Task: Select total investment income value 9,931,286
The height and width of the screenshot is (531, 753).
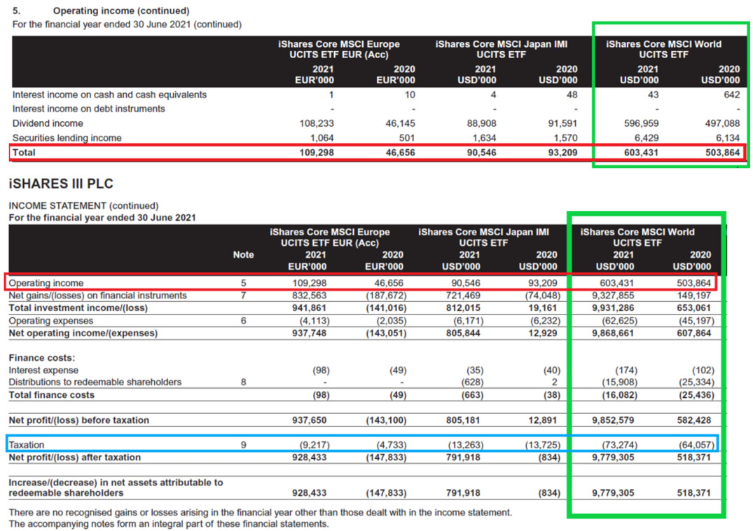Action: coord(613,308)
